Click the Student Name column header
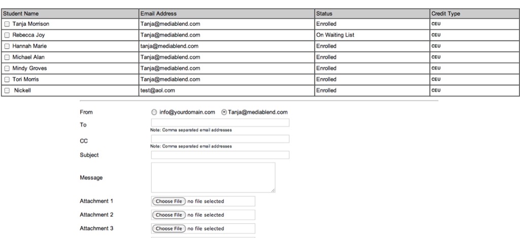The height and width of the screenshot is (238, 520). (21, 13)
